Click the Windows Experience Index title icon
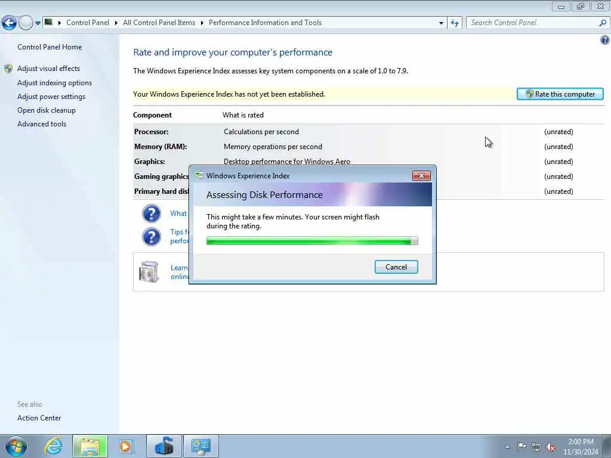This screenshot has height=458, width=611. 199,176
